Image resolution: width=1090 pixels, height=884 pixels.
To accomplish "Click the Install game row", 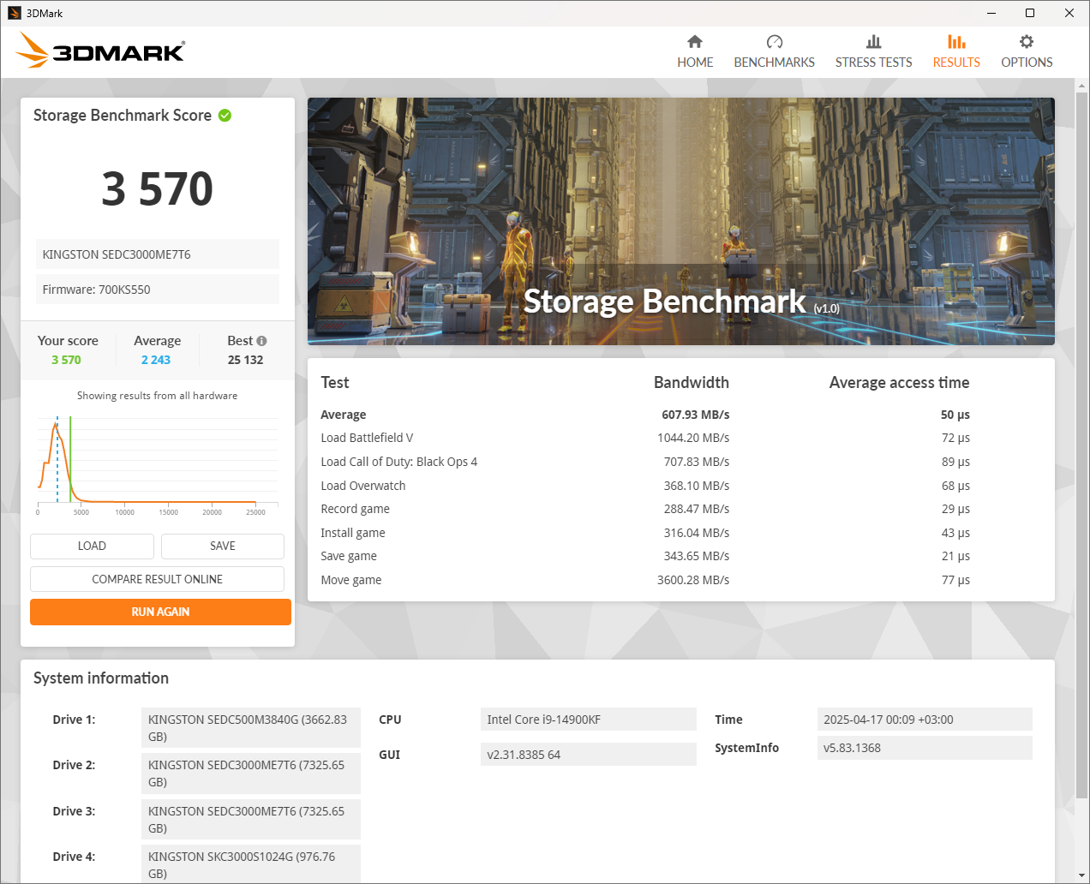I will [645, 533].
